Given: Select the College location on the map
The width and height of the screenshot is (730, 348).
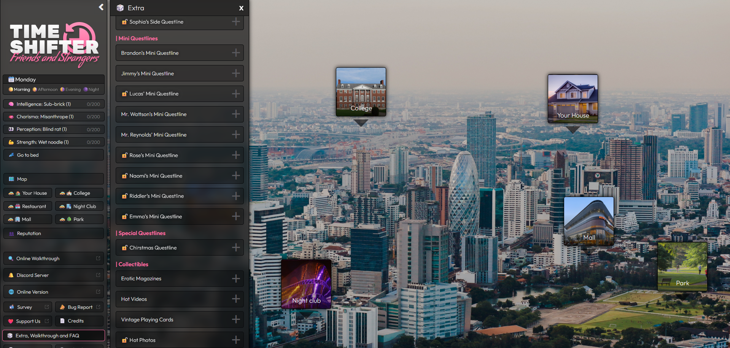Looking at the screenshot, I should [361, 92].
